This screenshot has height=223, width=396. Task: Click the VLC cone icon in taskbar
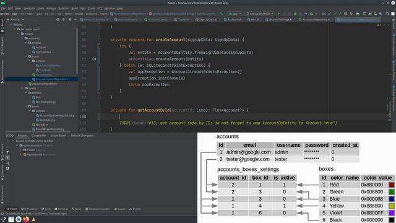pos(33,219)
